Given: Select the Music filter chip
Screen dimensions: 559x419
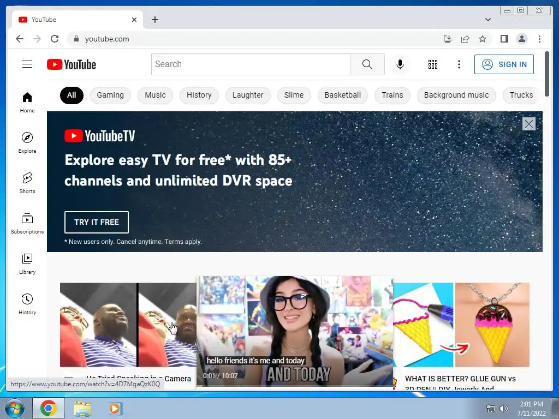Looking at the screenshot, I should click(x=155, y=95).
